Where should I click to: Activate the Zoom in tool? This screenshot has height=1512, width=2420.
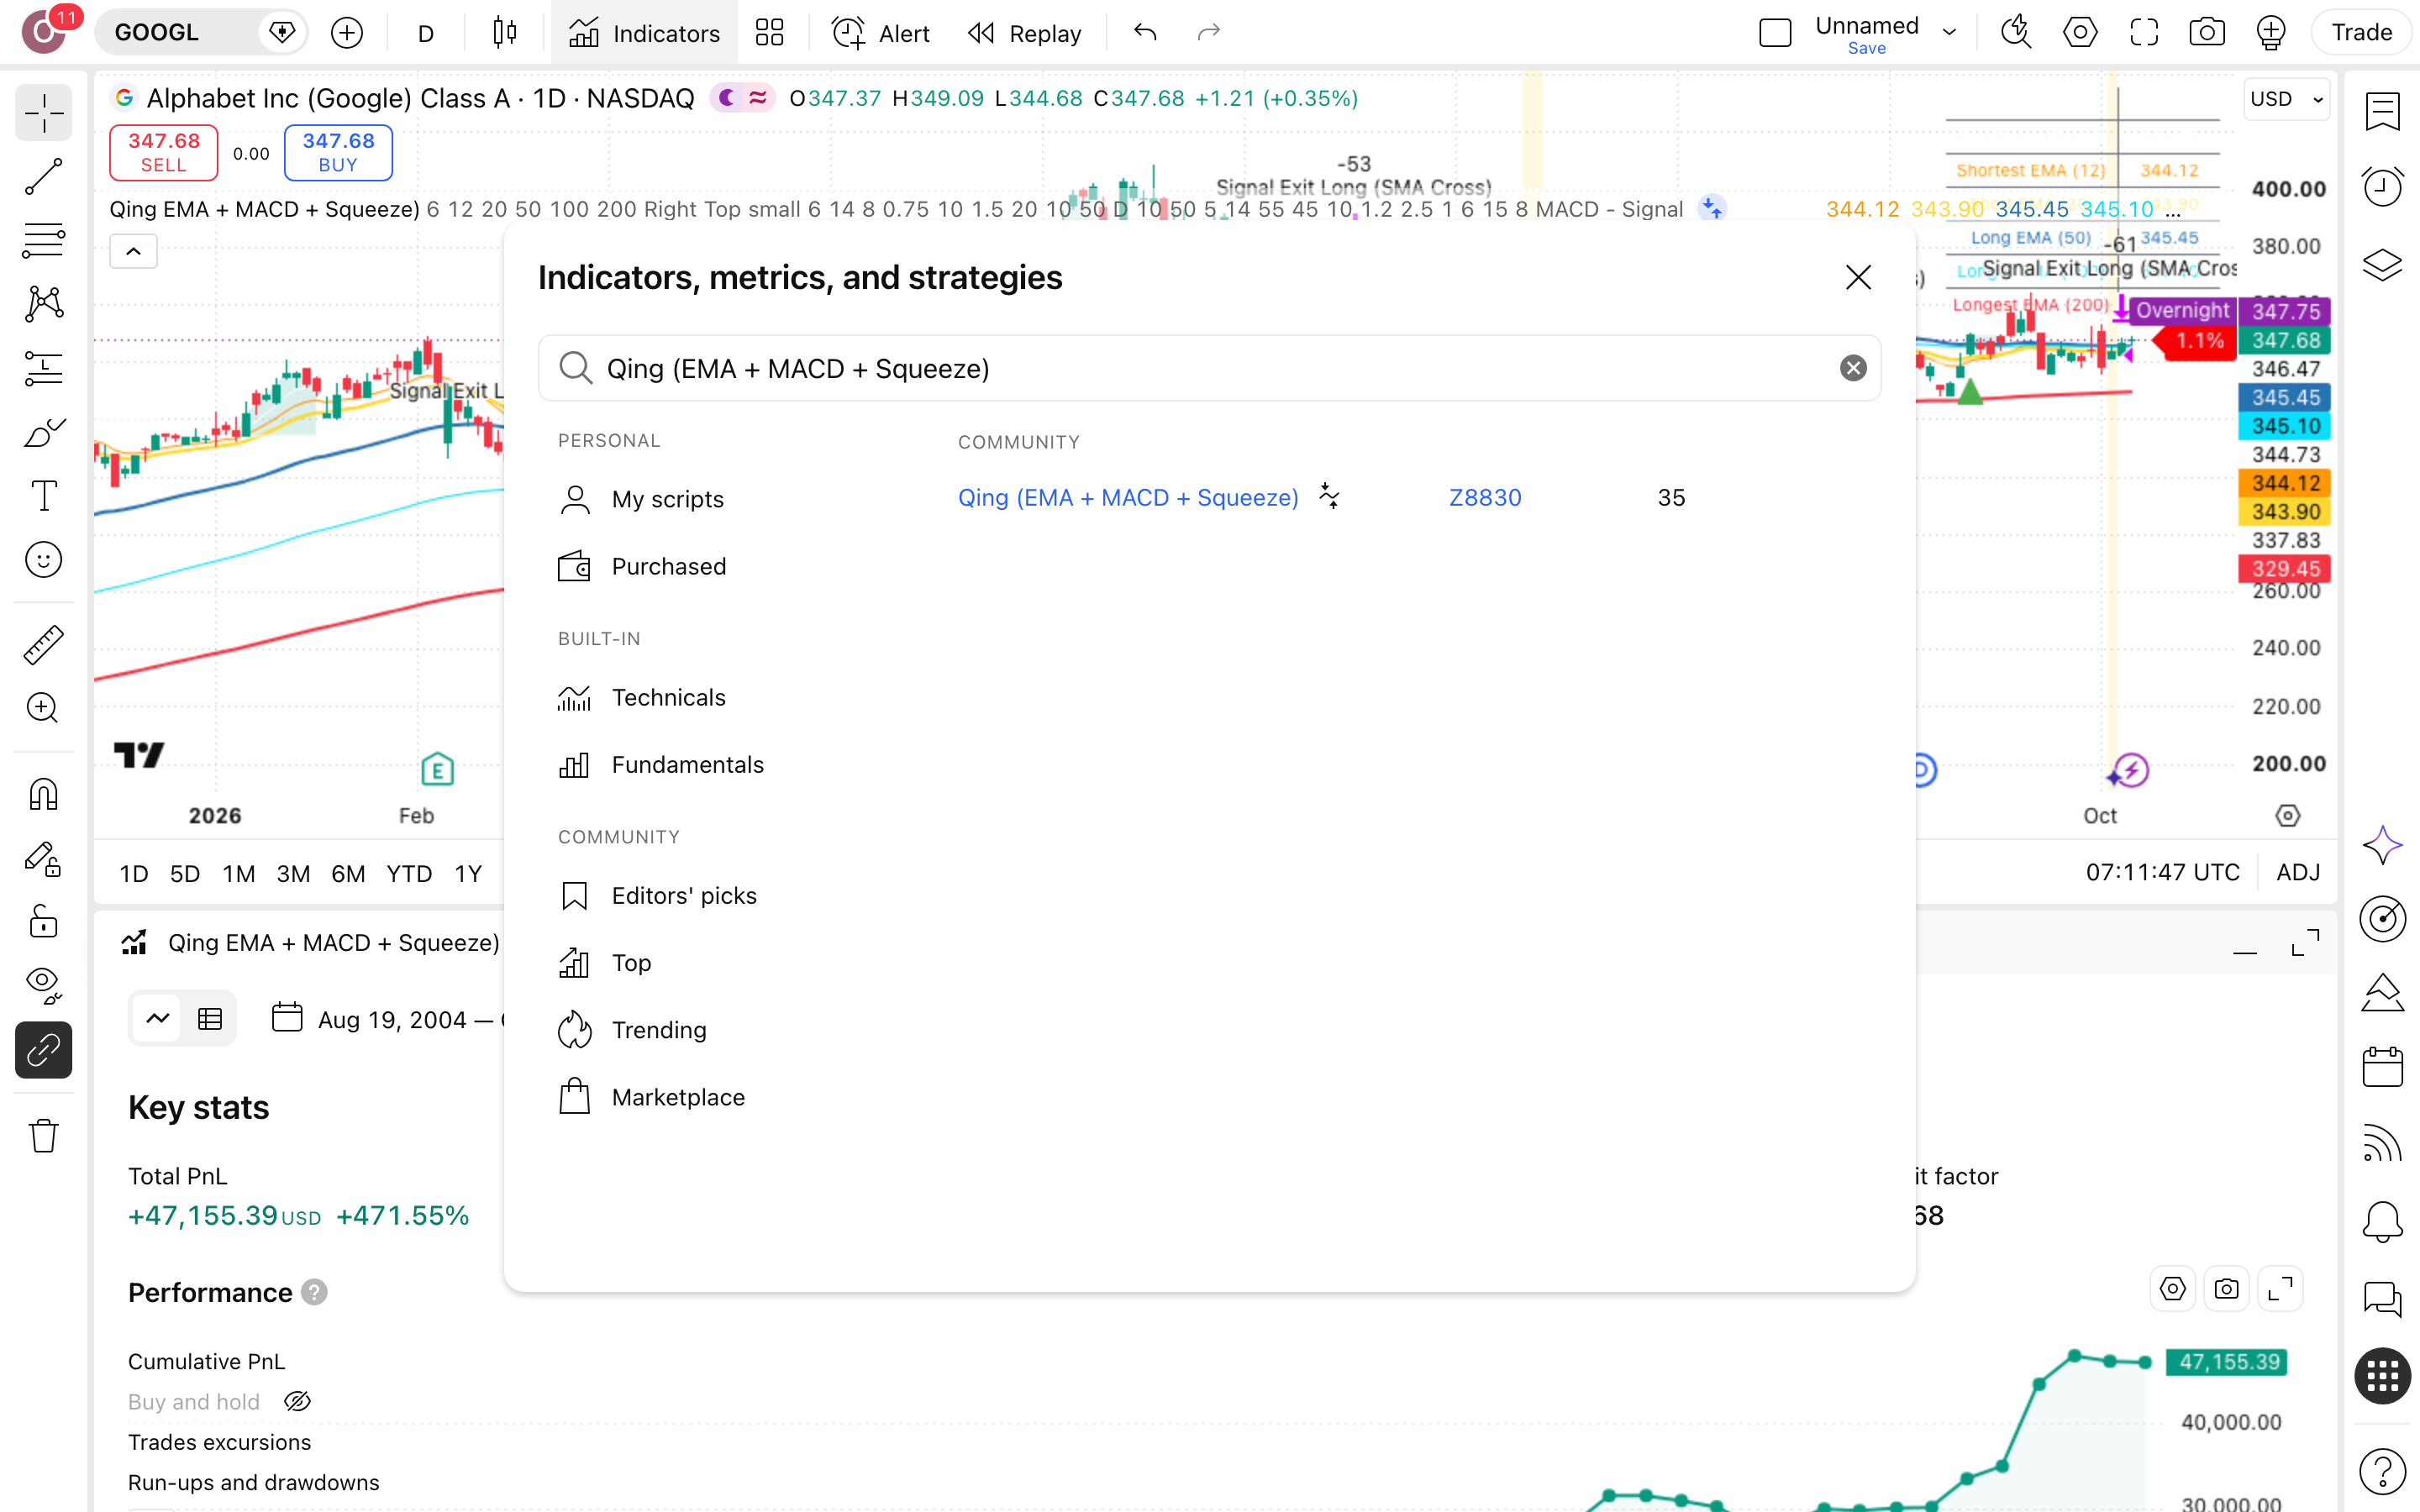[x=43, y=708]
